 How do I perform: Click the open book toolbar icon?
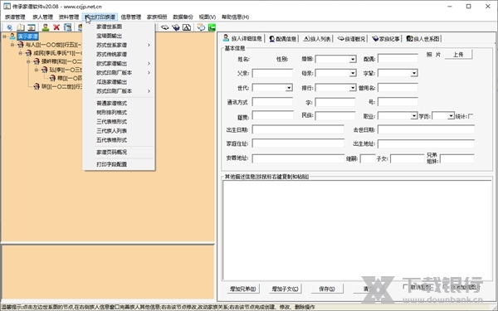tap(21, 27)
